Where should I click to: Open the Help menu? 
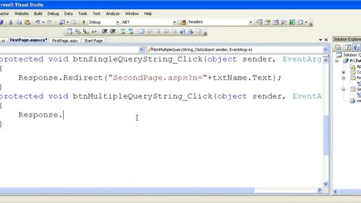(x=148, y=14)
